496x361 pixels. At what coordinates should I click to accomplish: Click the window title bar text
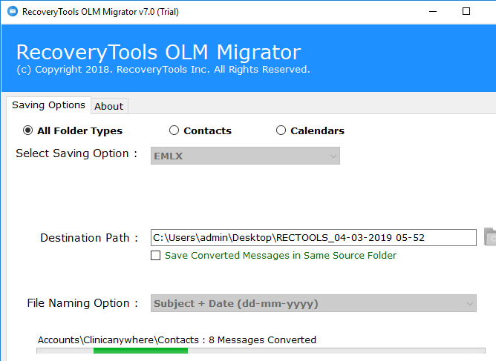coord(100,12)
